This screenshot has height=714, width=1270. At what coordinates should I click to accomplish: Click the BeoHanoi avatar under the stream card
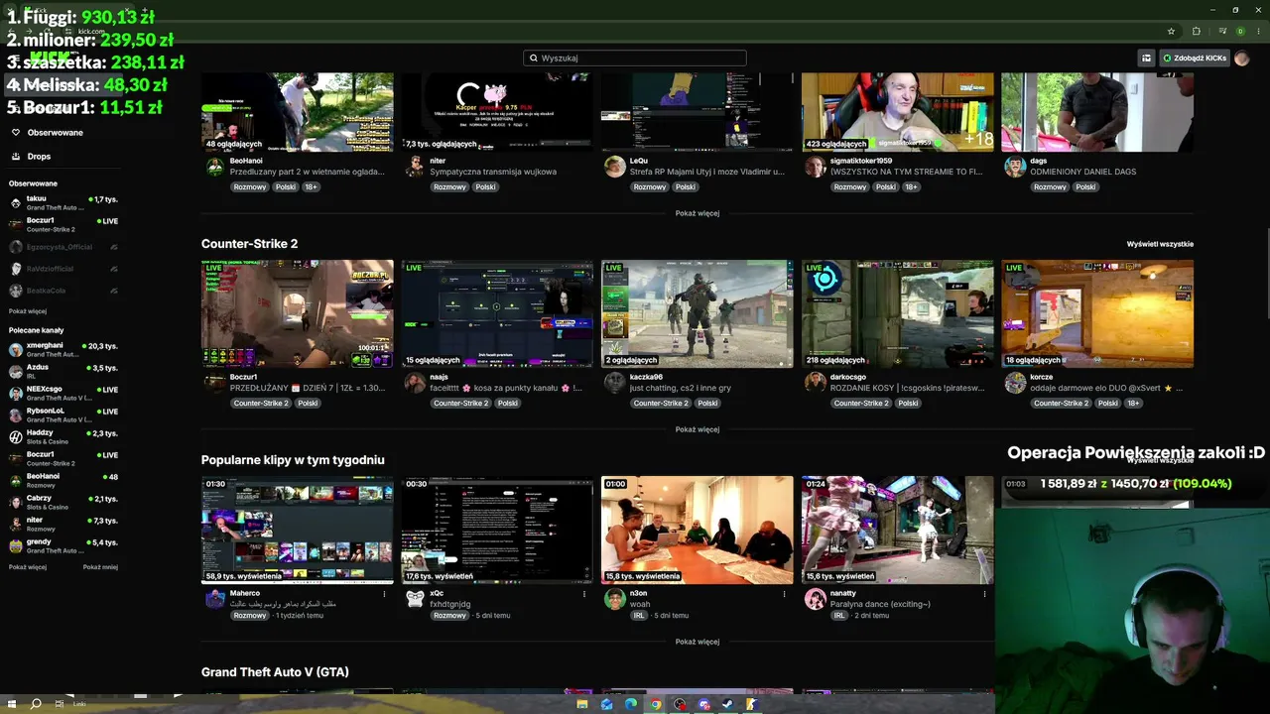[214, 166]
